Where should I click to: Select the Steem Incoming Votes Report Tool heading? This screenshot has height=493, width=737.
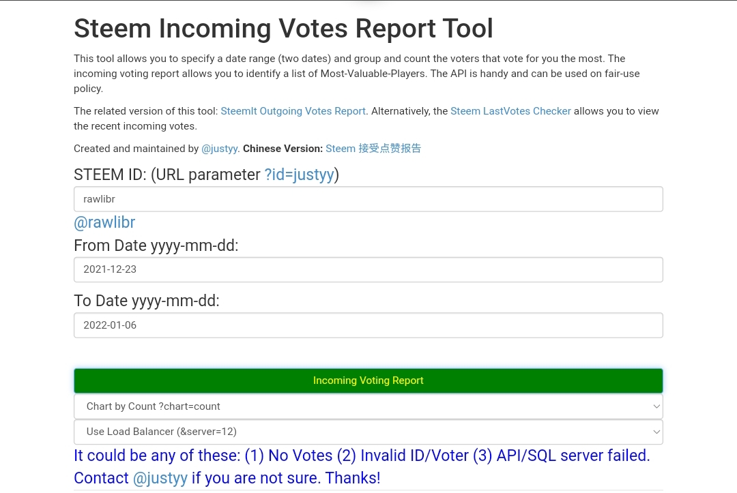pos(283,28)
